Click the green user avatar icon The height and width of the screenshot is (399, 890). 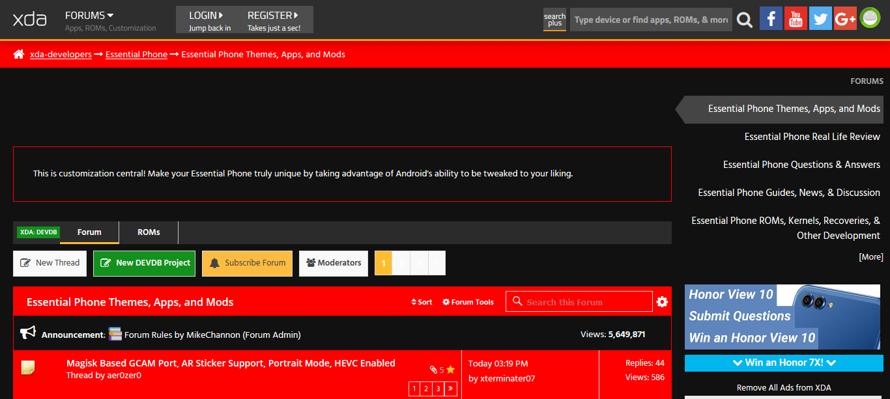click(870, 18)
